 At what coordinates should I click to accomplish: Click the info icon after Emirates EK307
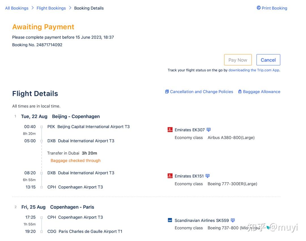[209, 130]
